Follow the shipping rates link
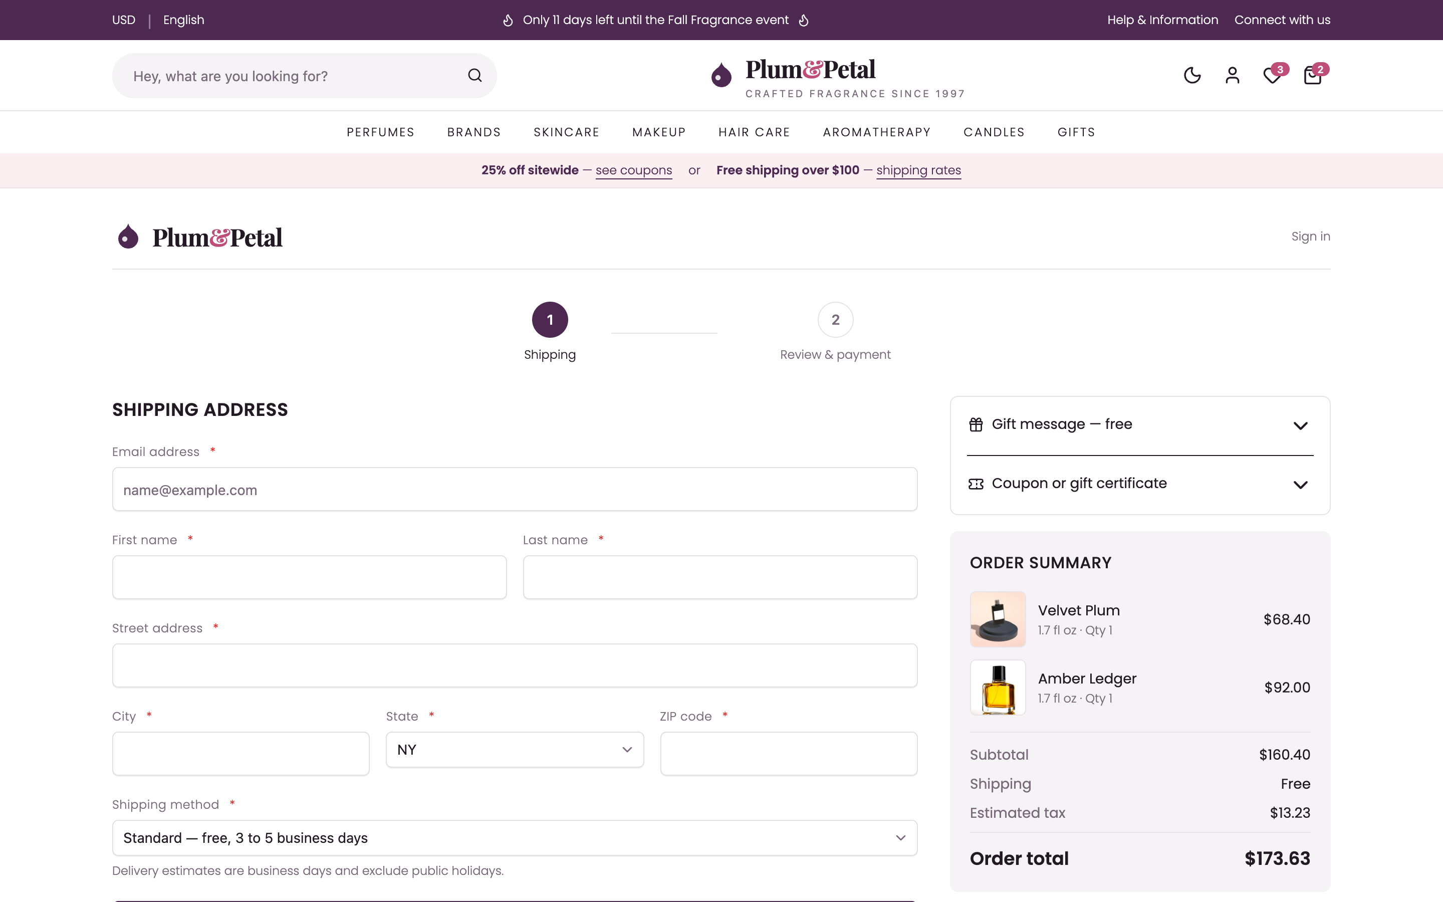This screenshot has height=902, width=1443. pos(918,170)
